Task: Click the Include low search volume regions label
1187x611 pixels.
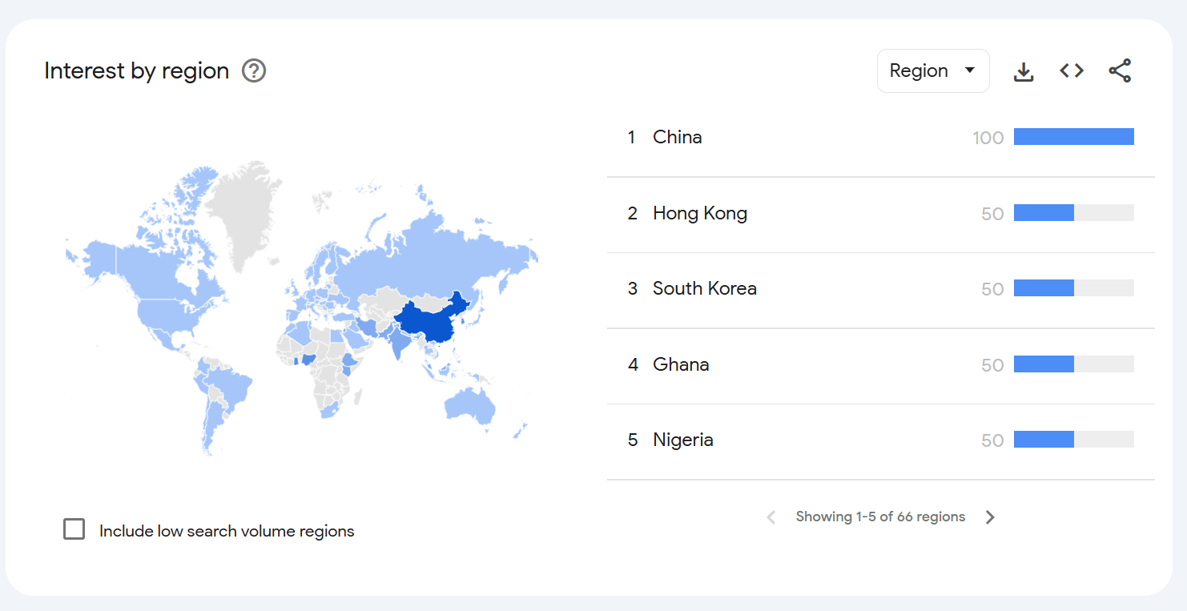Action: [227, 531]
